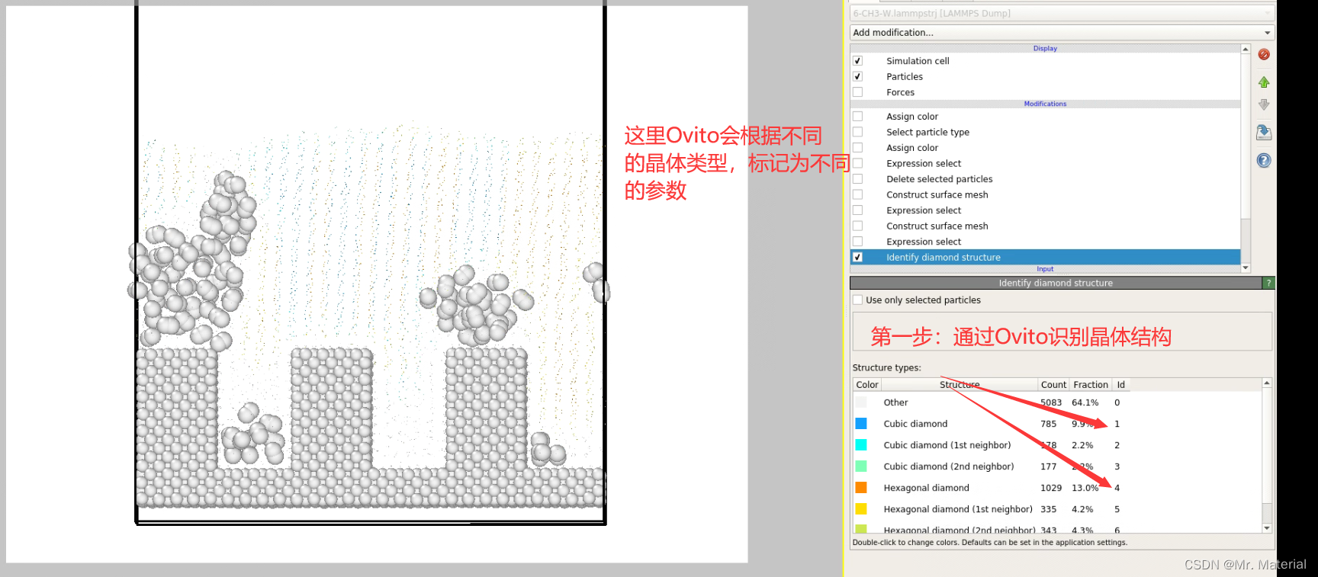Enable Forces display checkbox
The height and width of the screenshot is (577, 1318).
tap(857, 92)
